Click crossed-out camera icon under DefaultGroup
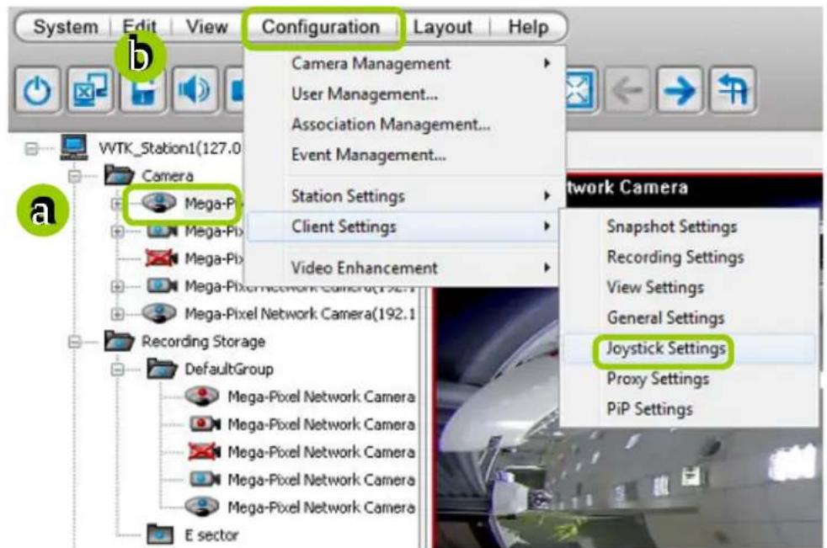Viewport: 827px width, 548px height. [x=204, y=451]
